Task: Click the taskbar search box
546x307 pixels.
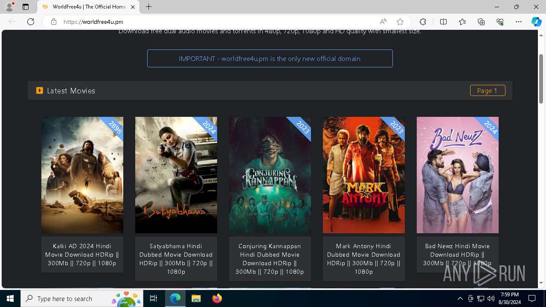Action: pos(82,298)
